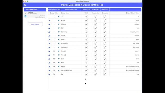The height and width of the screenshot is (93, 165).
Task: Move Address row up with its up arrow
Action: pos(49,24)
